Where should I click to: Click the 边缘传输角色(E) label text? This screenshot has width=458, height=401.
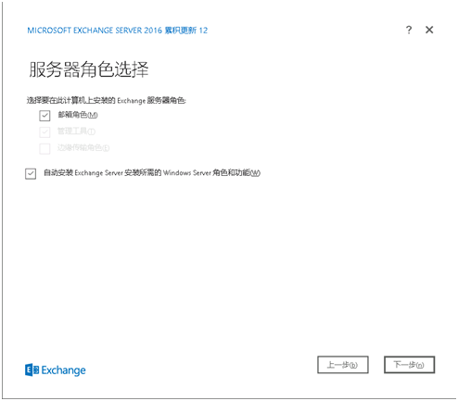tap(83, 148)
